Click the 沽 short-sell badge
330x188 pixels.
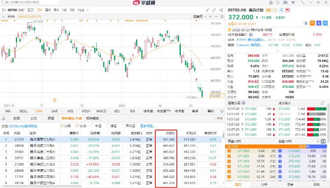(275, 10)
